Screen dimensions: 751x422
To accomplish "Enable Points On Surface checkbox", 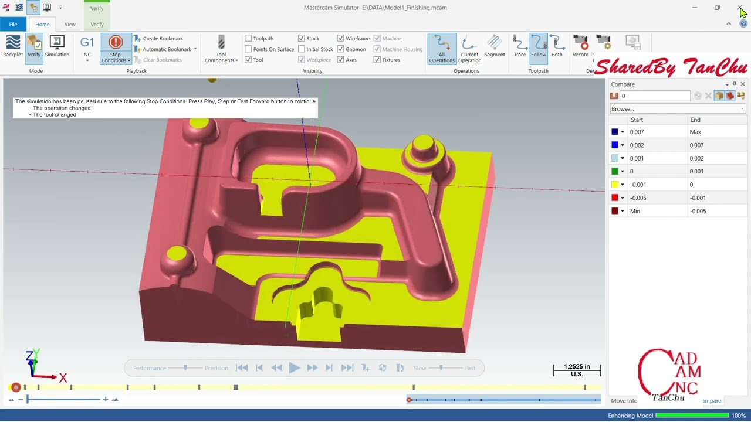I will tap(248, 49).
